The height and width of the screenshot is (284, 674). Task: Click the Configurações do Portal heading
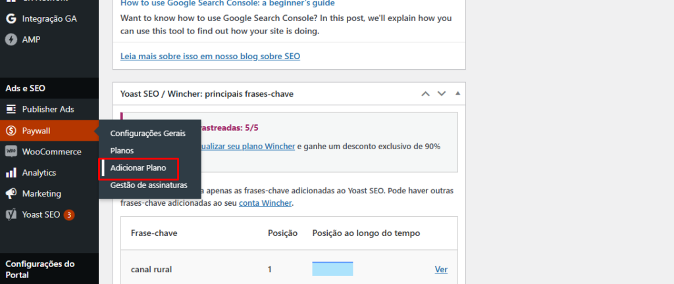pos(40,269)
